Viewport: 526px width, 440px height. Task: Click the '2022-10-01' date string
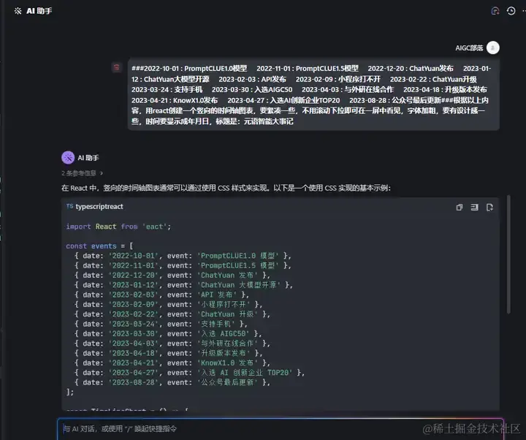pyautogui.click(x=133, y=256)
